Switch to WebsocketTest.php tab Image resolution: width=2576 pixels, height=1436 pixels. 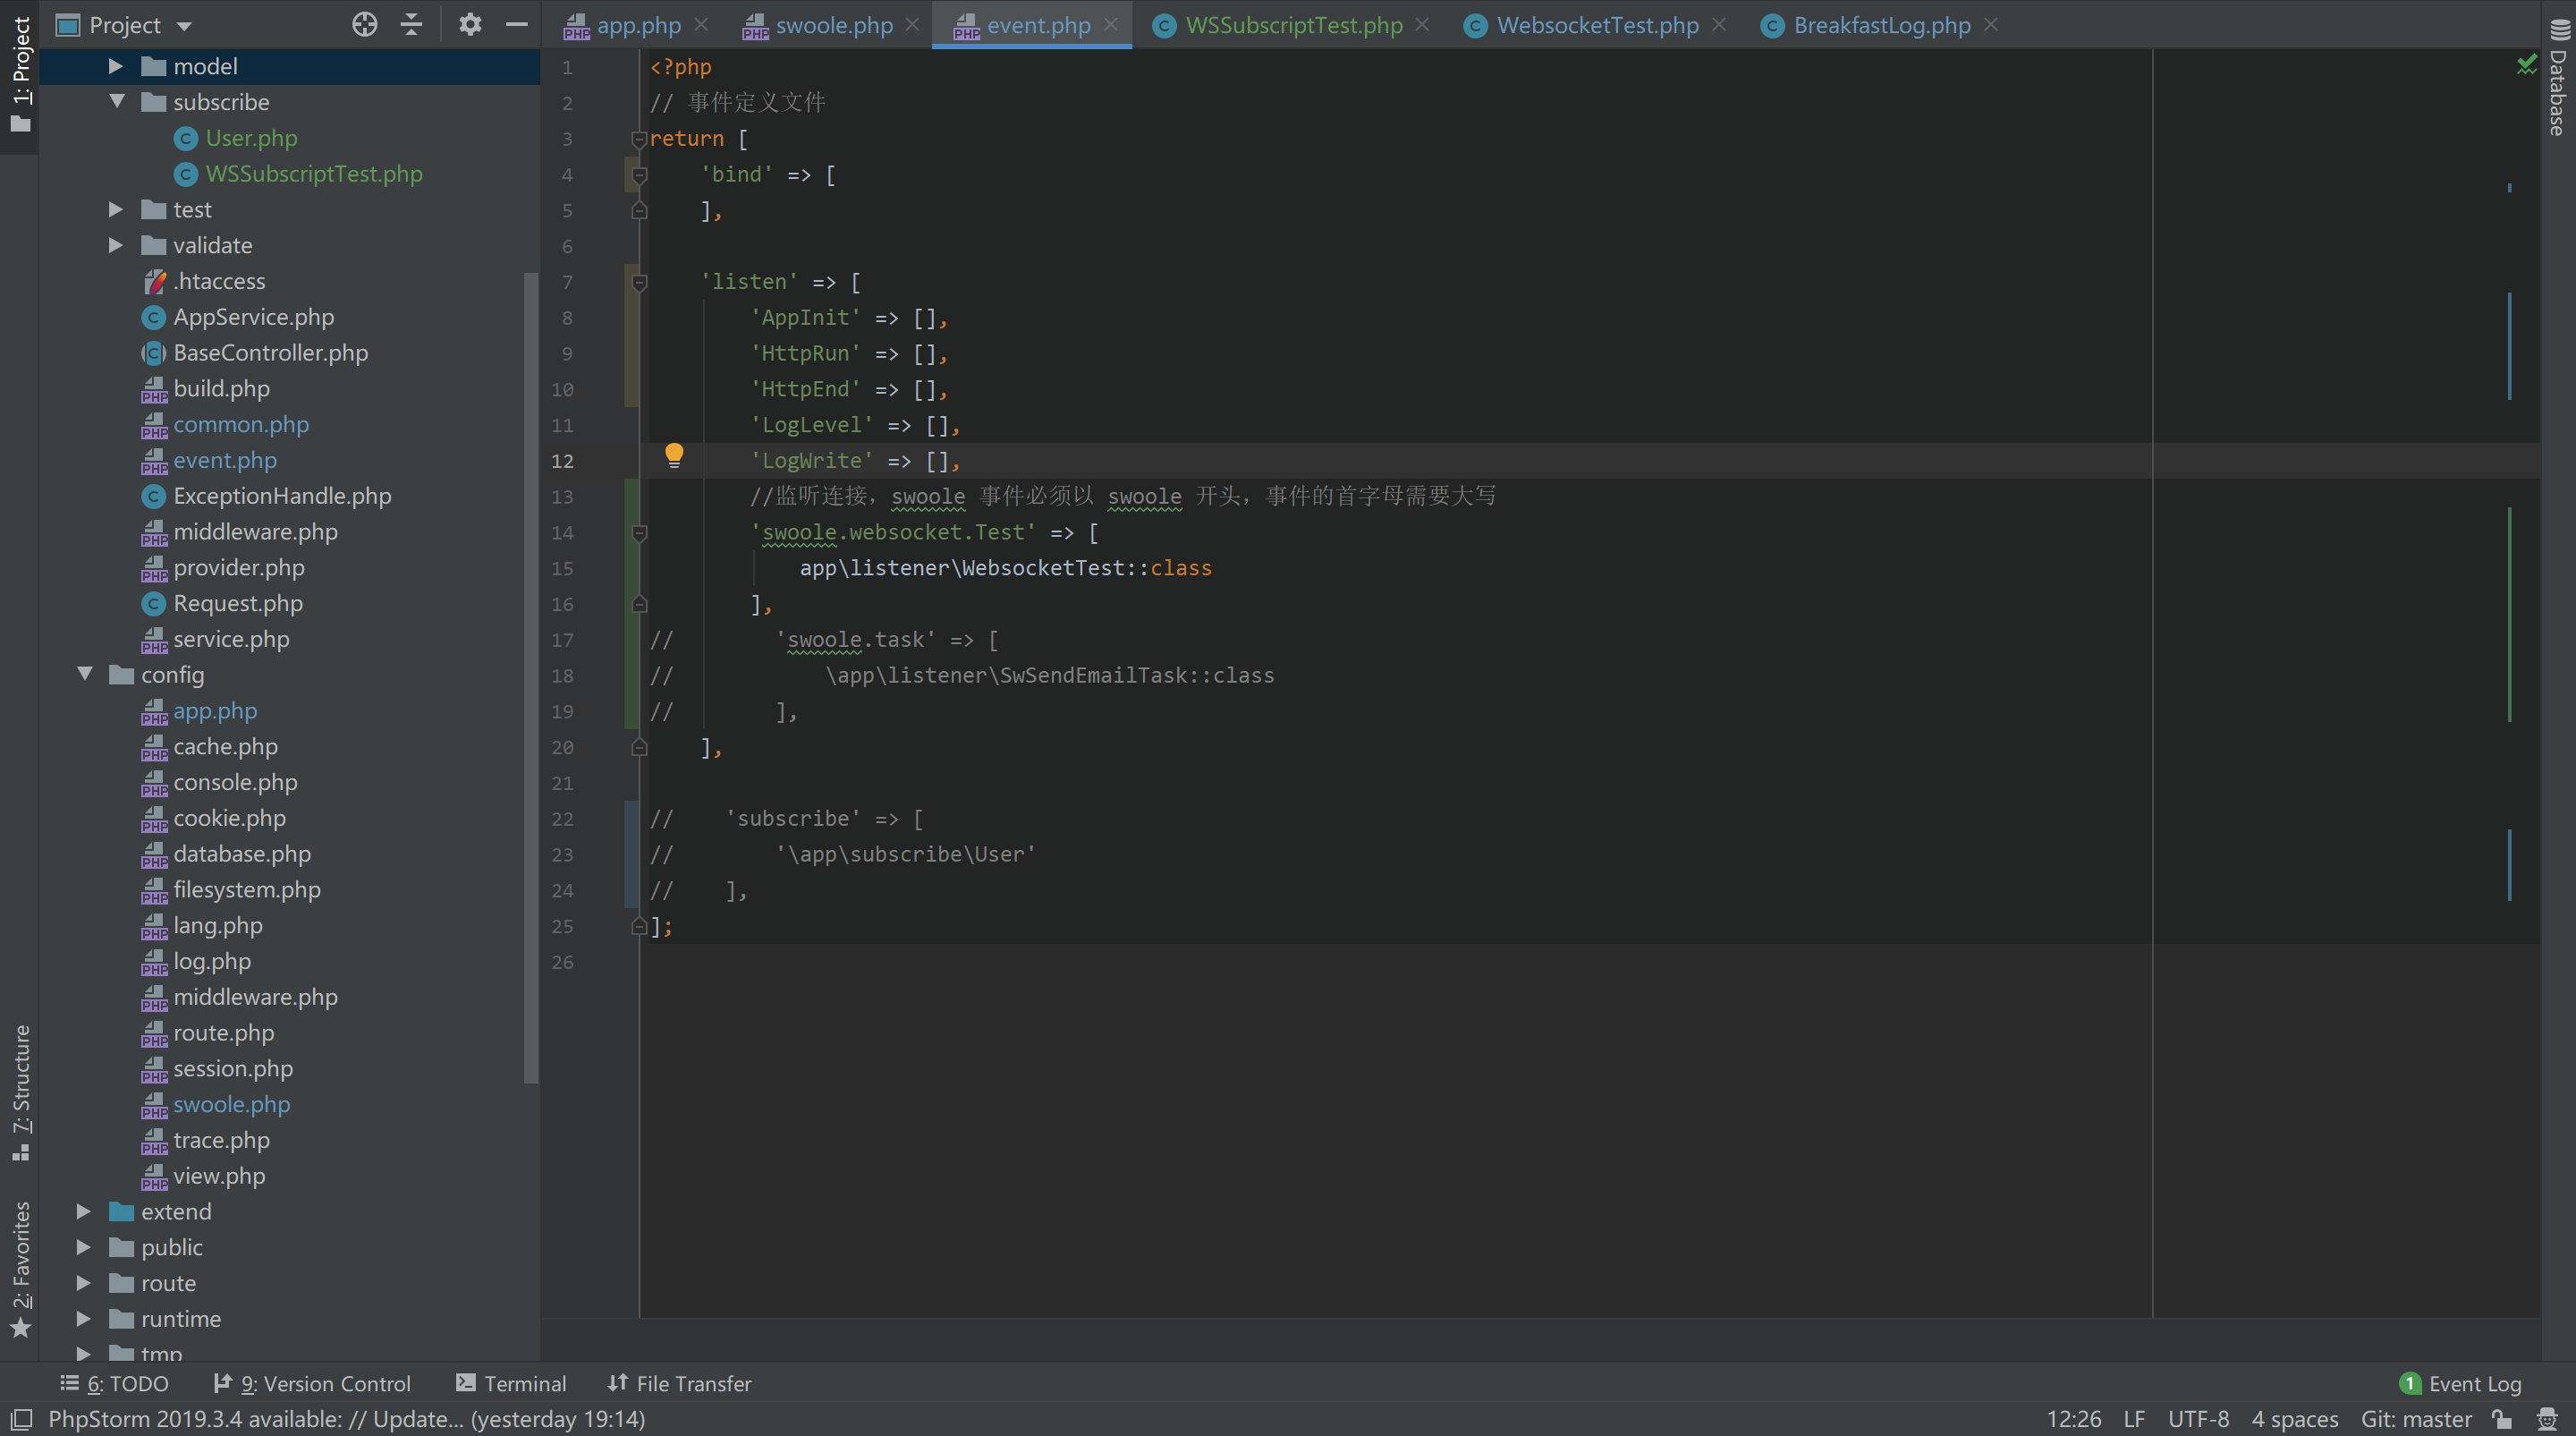1597,25
